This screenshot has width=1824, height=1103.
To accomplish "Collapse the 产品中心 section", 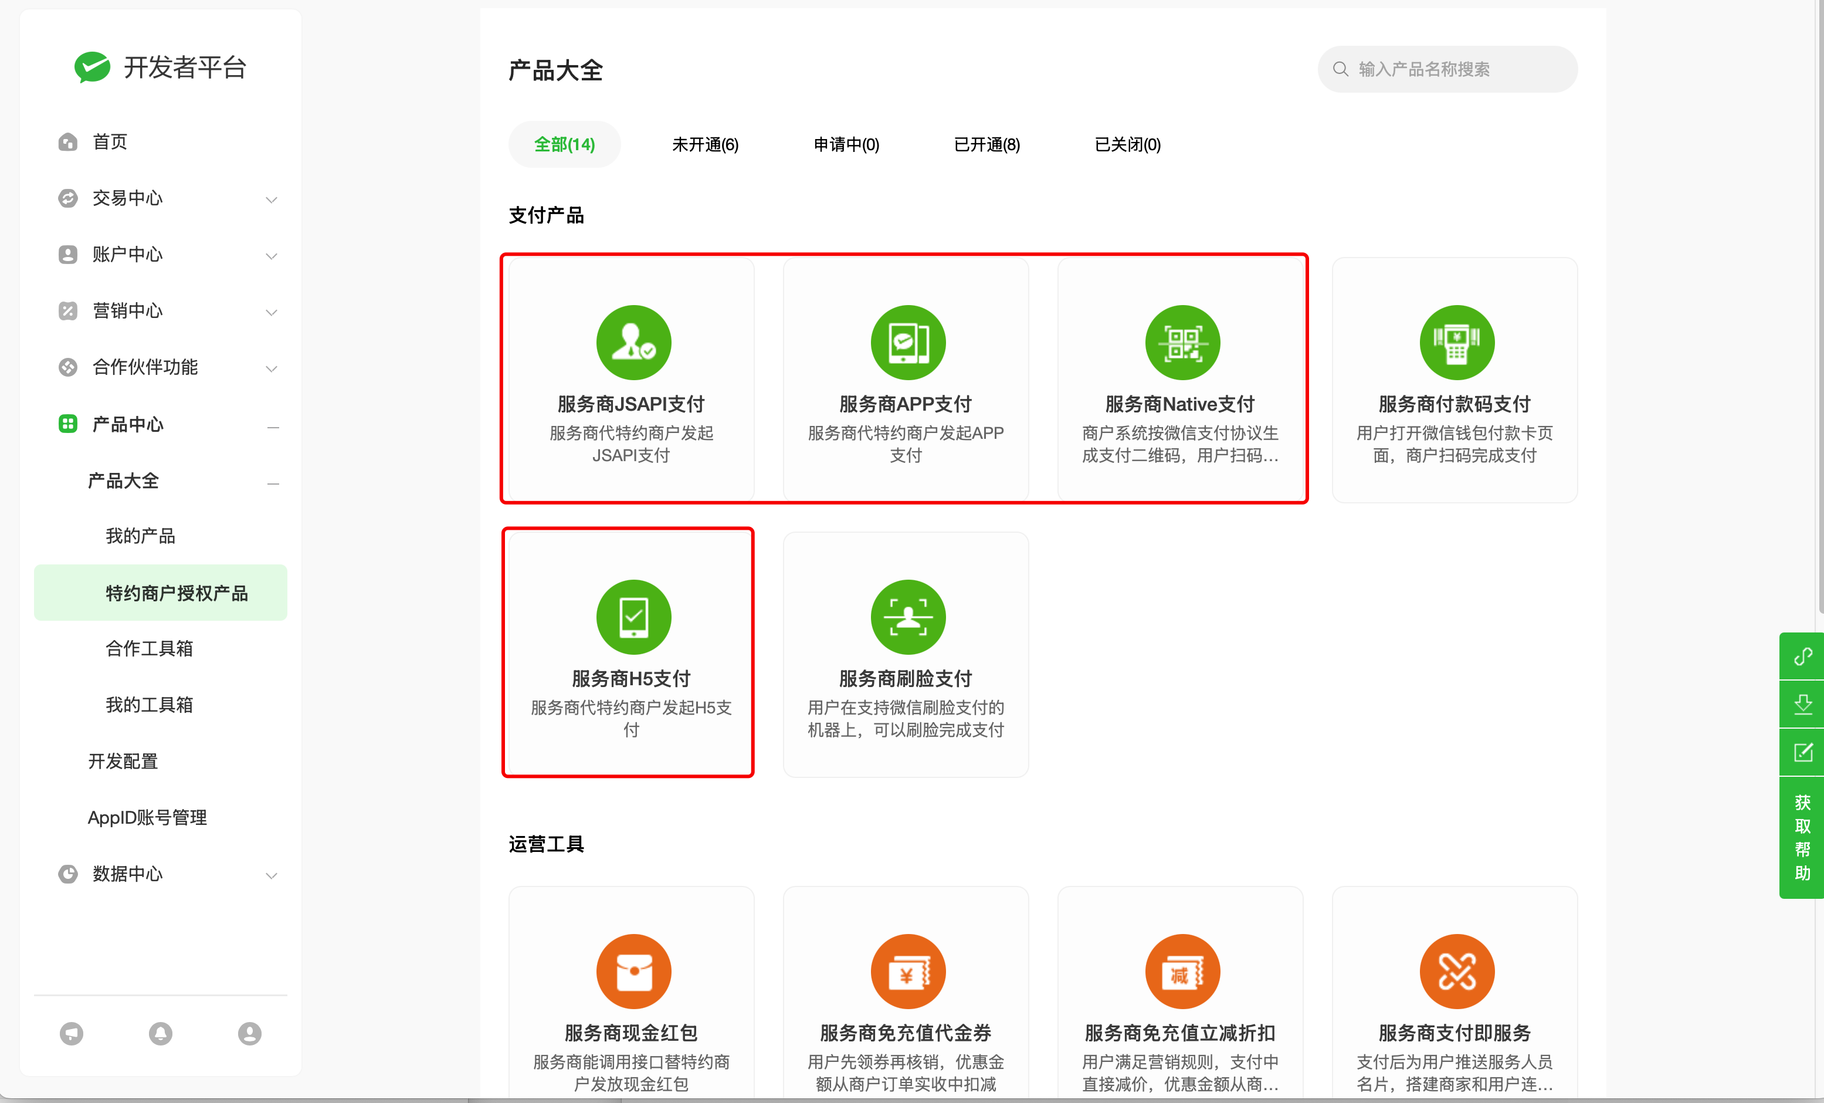I will tap(273, 427).
